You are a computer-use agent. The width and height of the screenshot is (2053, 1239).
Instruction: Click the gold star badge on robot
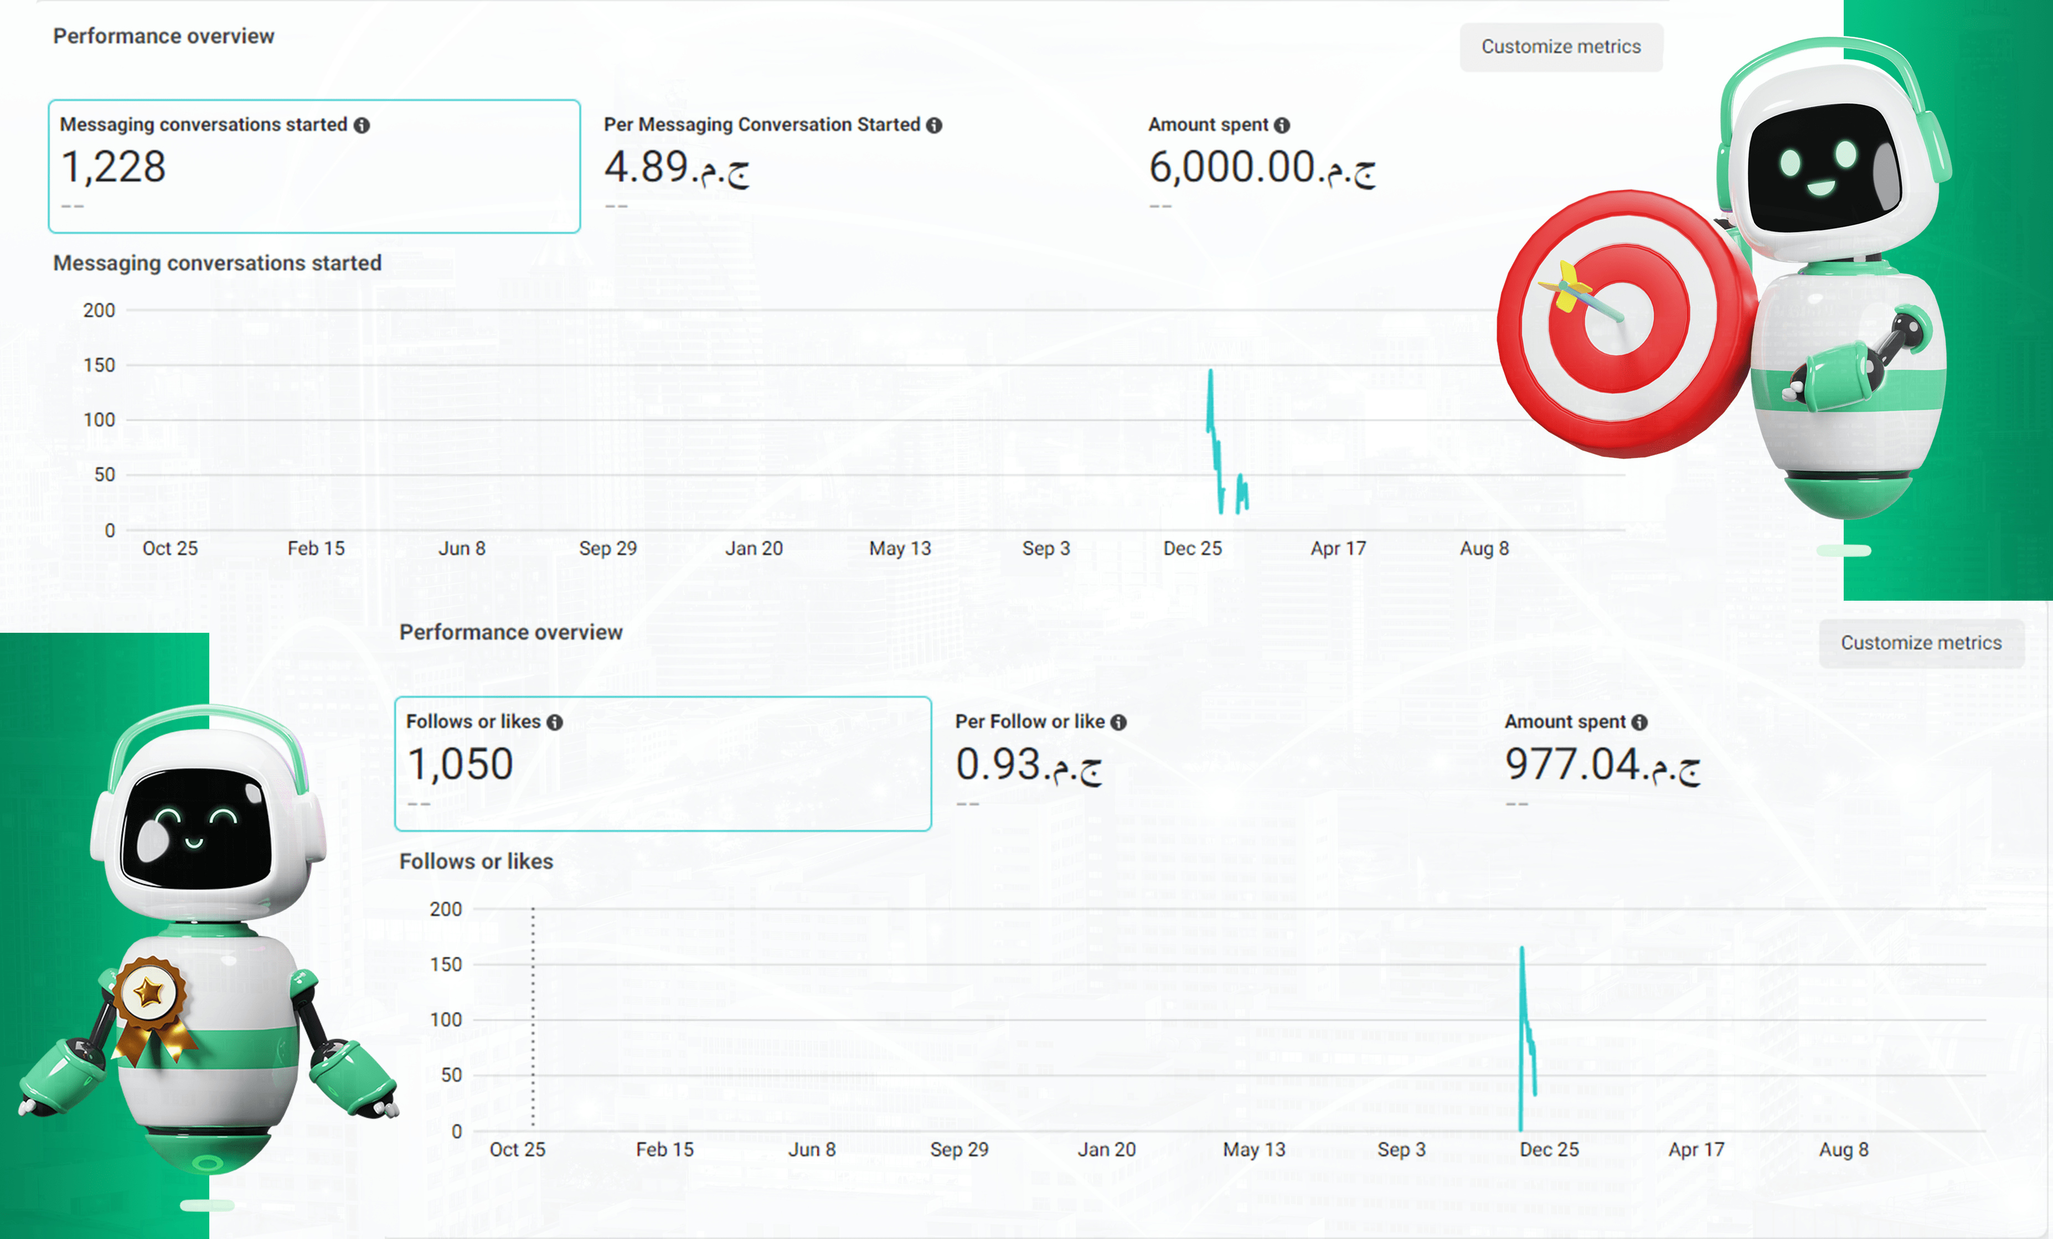point(150,993)
